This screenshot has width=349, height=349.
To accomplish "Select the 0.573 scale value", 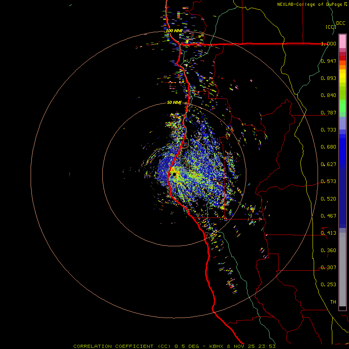I will pyautogui.click(x=328, y=181).
